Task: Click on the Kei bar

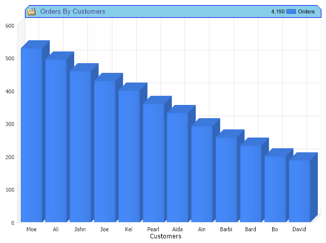Action: point(129,156)
